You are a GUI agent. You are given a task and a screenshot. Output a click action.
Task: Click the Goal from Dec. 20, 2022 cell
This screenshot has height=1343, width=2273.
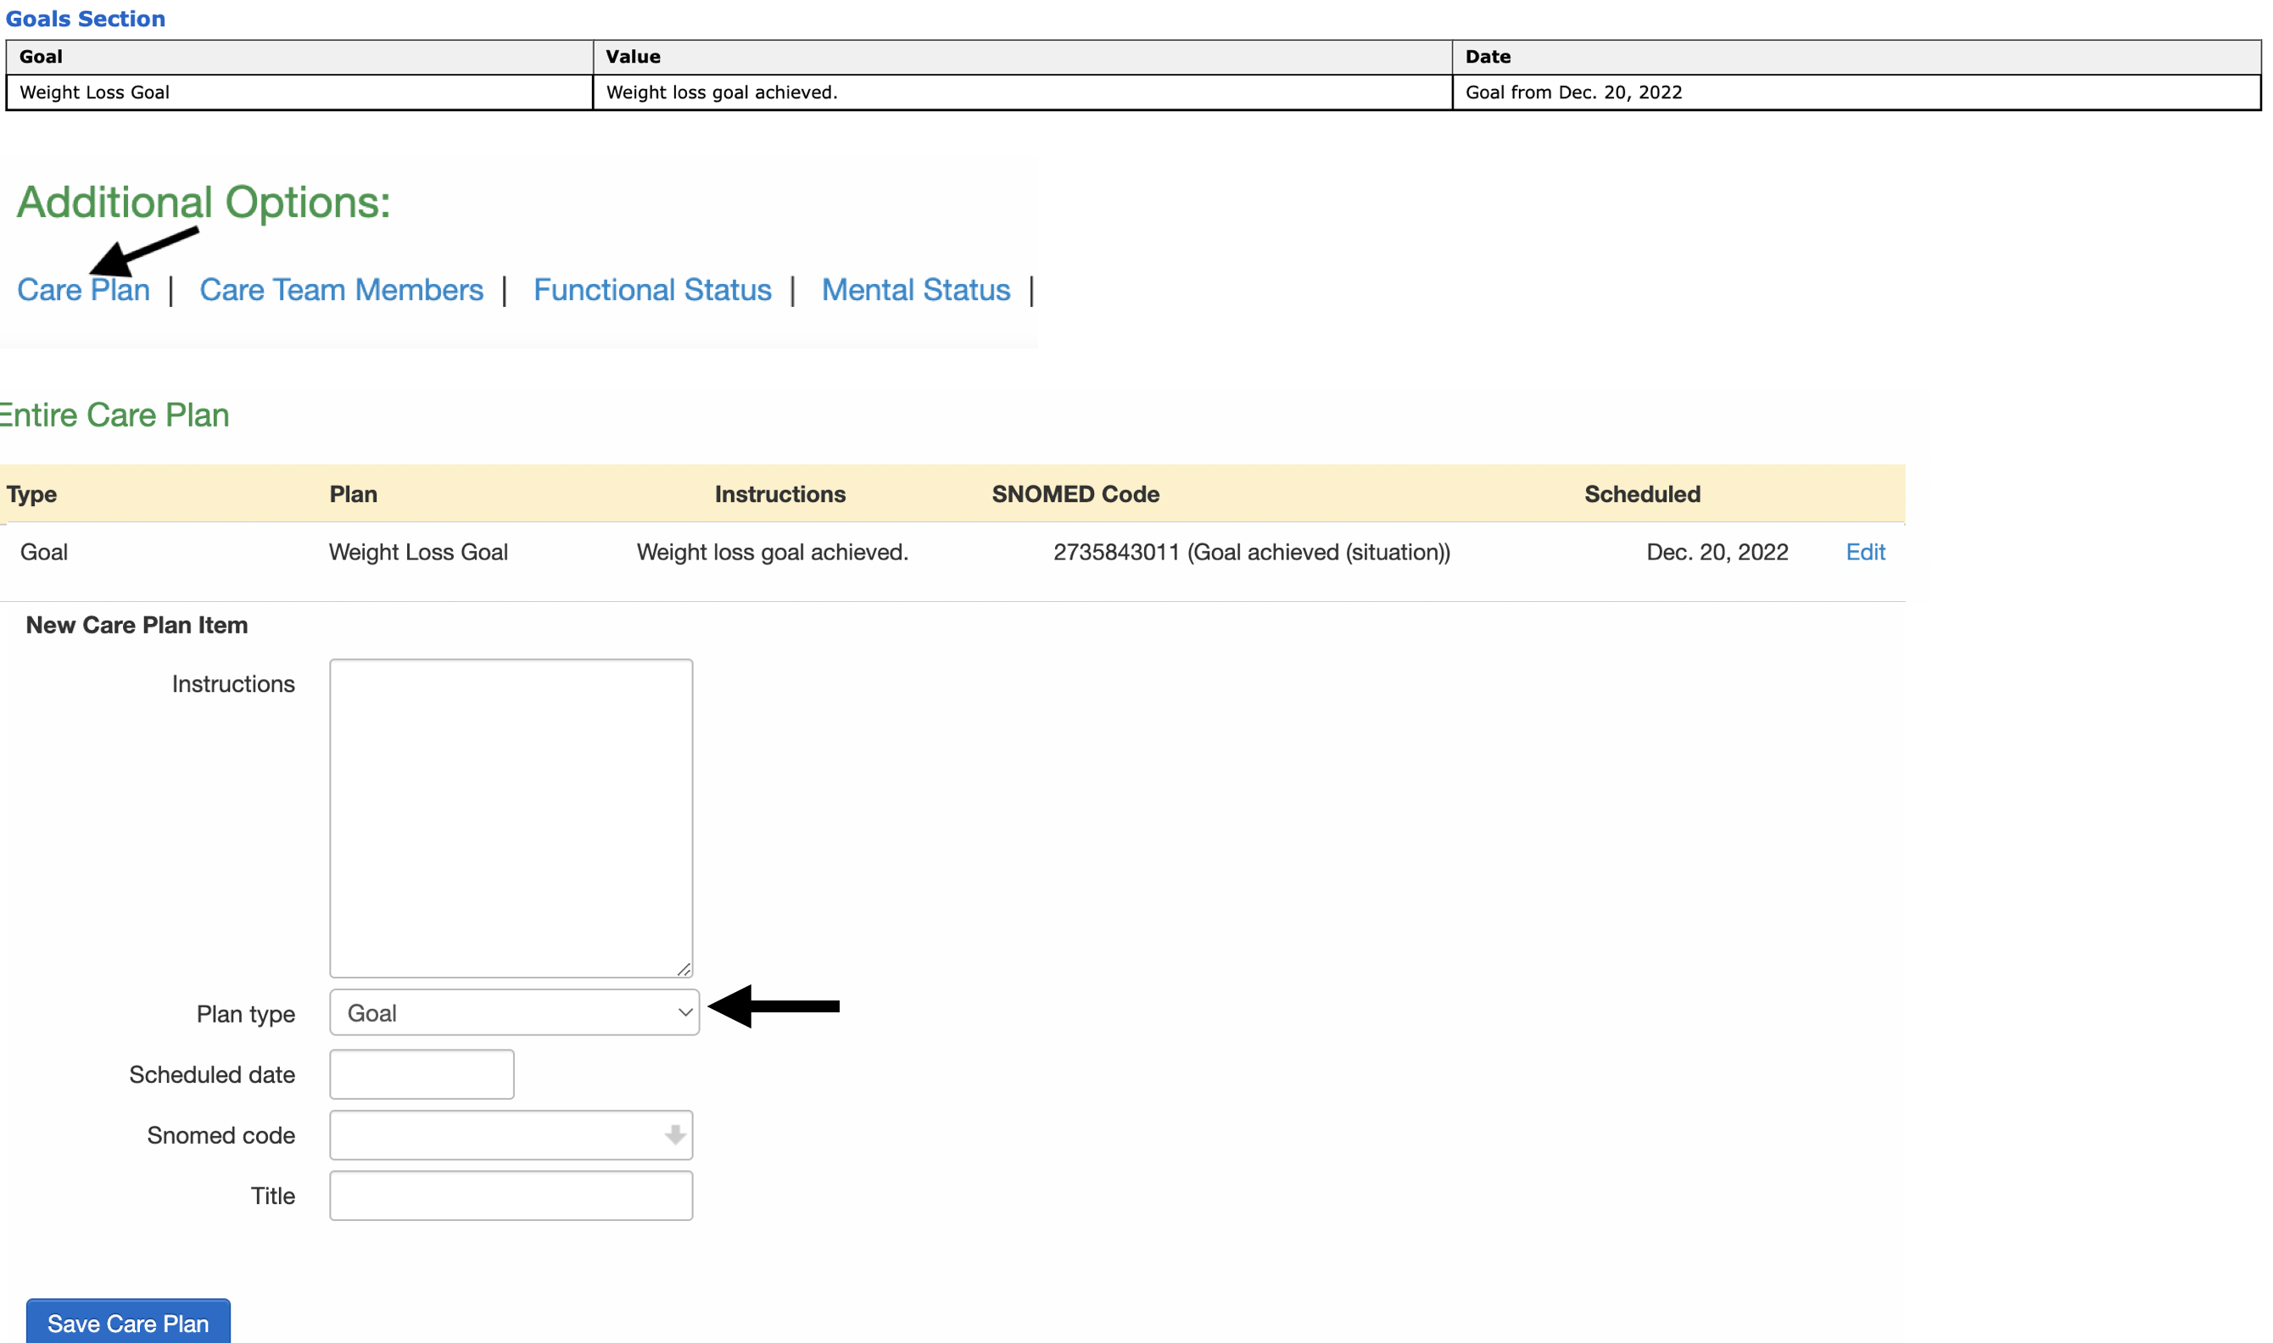point(1573,92)
